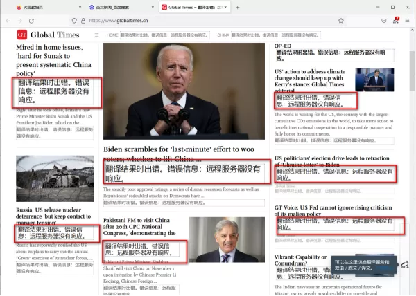Image resolution: width=416 pixels, height=296 pixels.
Task: Open the HOME navigation item
Action: [112, 35]
